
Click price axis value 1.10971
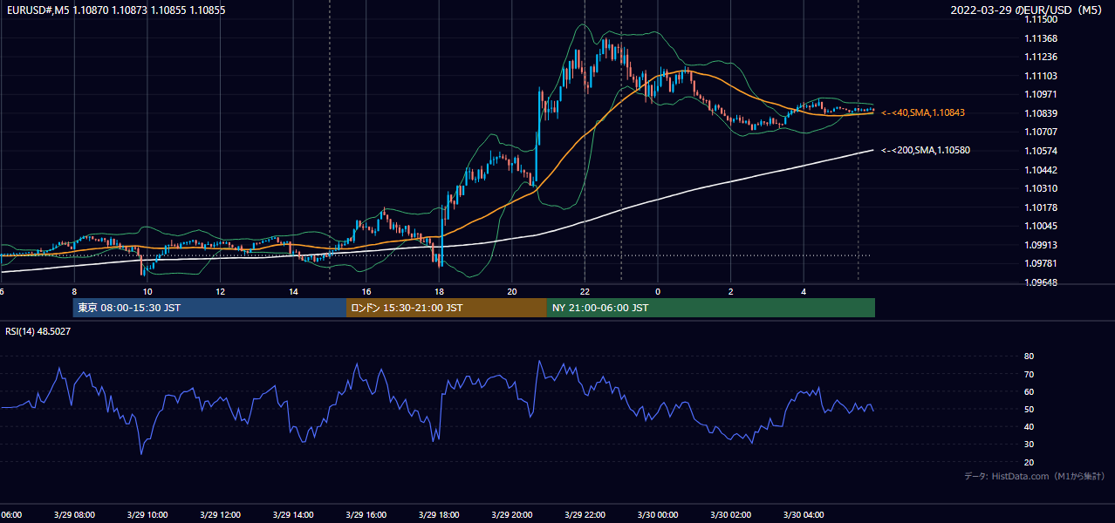click(1040, 94)
